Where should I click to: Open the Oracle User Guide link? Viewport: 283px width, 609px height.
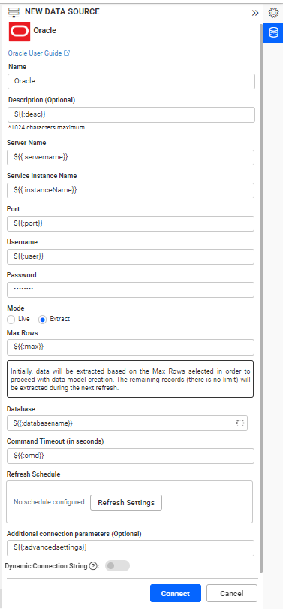39,53
